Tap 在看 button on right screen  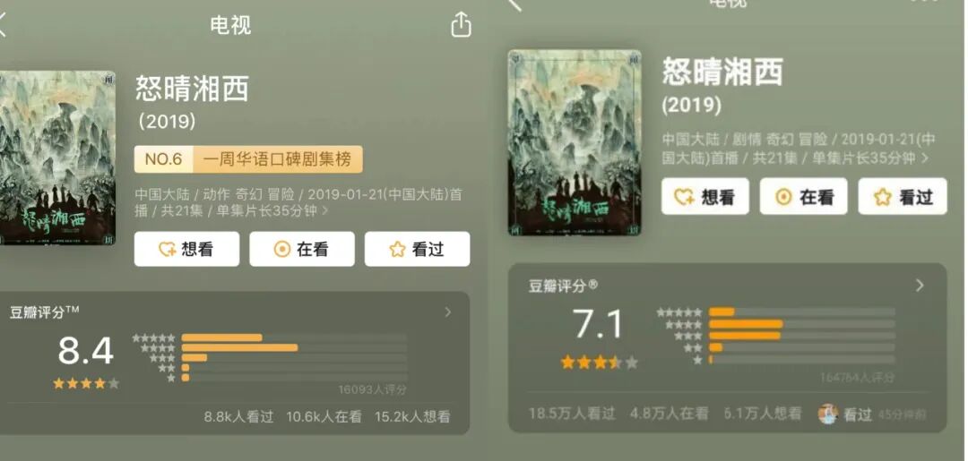pos(804,197)
